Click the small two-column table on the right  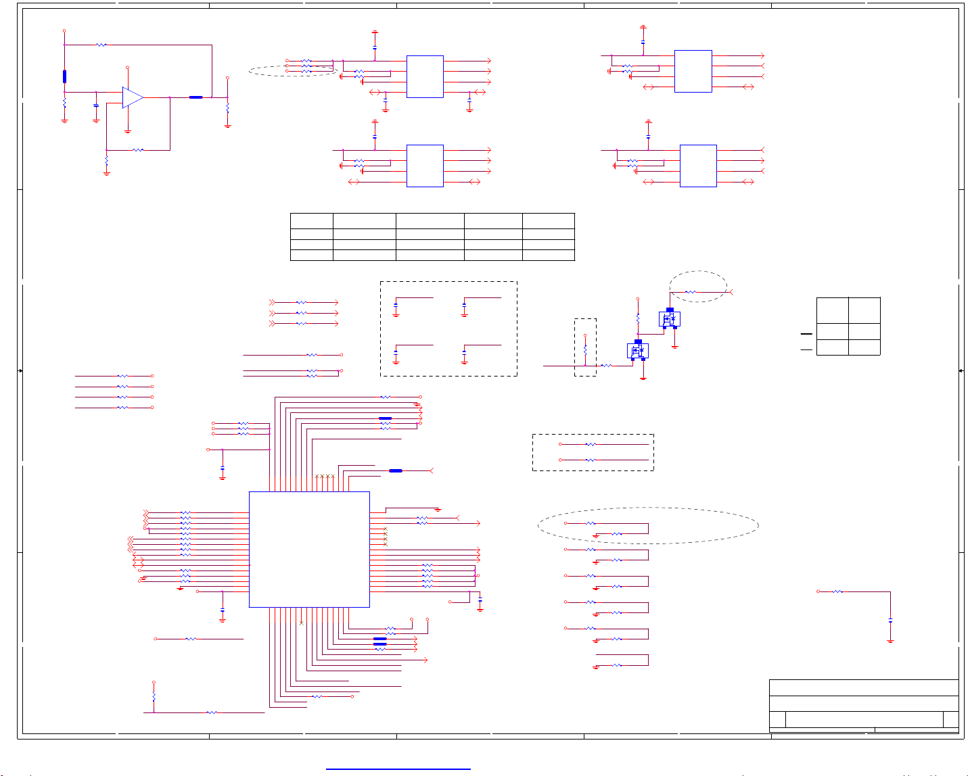pyautogui.click(x=848, y=326)
